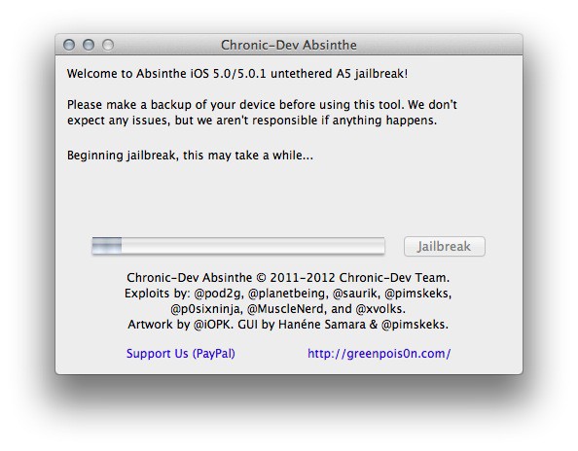Click the copyright Chronic-Dev Team line

(288, 278)
